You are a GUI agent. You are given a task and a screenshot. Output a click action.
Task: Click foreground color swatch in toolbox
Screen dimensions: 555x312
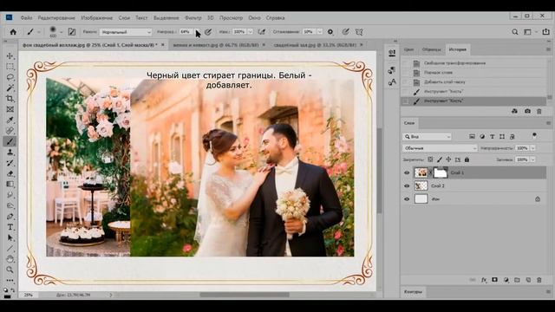tap(7, 296)
